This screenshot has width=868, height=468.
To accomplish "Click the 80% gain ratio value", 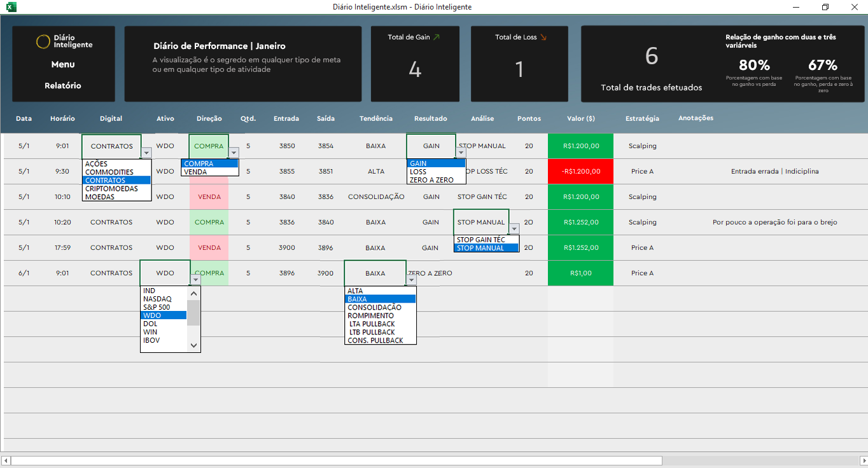I will tap(754, 65).
